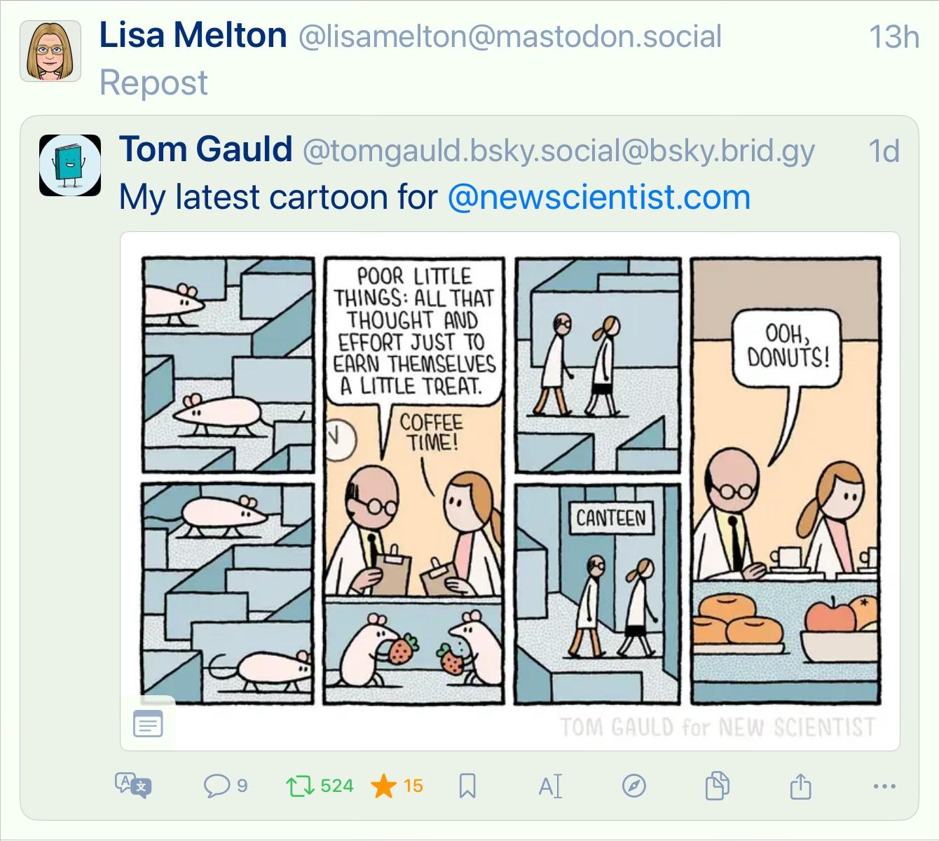Click the 1d post timestamp
The image size is (939, 841).
[x=884, y=151]
